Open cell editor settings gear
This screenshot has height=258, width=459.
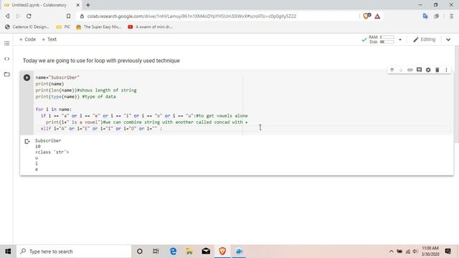pos(428,70)
